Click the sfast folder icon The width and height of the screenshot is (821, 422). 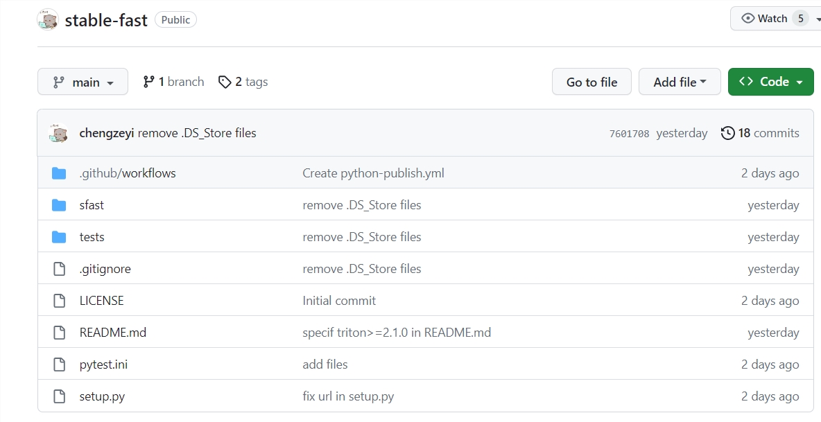click(59, 205)
